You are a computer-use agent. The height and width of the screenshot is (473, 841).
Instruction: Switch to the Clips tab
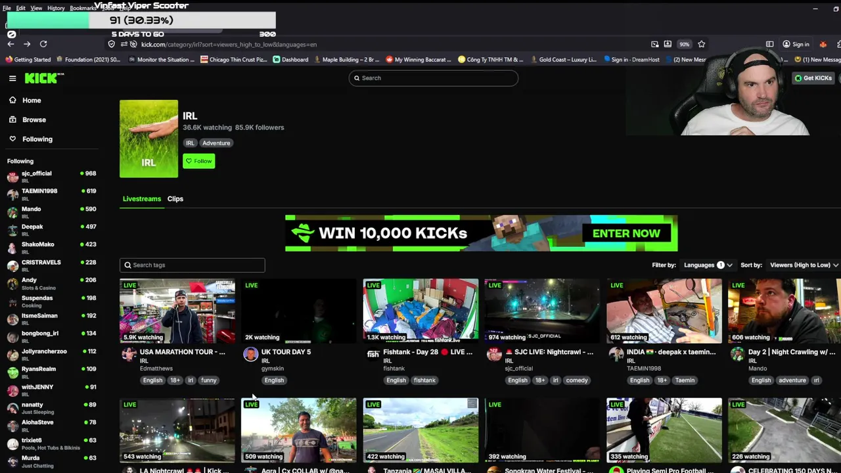[x=175, y=198]
